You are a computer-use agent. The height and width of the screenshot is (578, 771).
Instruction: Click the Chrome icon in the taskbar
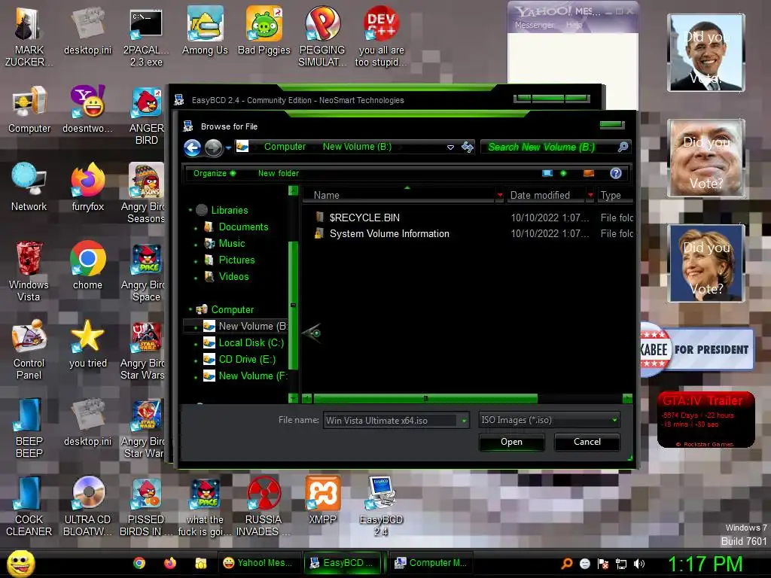tap(139, 563)
